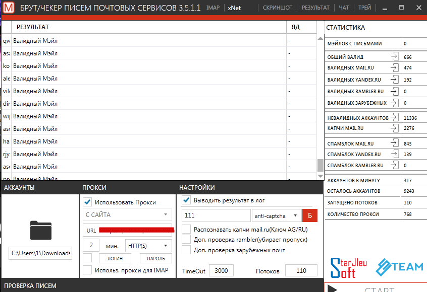
Task: Click the export arrow for НЕВАЛИДНЫХ АККАУНТОВ
Action: click(395, 117)
